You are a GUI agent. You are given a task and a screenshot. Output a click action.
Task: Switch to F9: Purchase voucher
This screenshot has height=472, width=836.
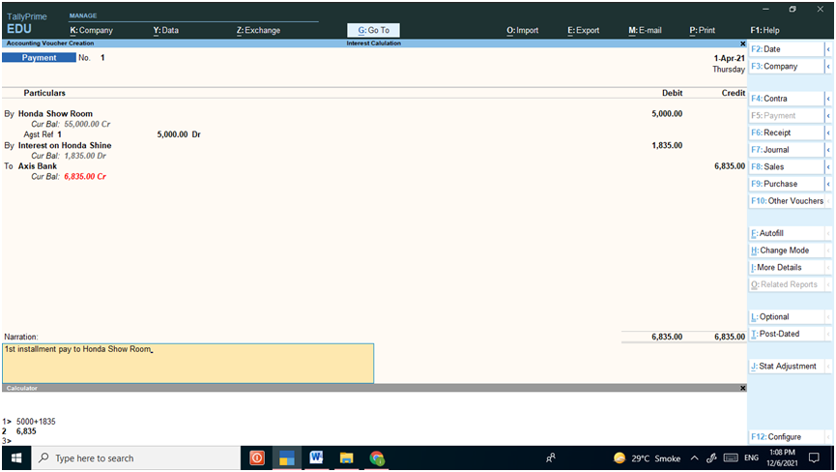coord(787,184)
